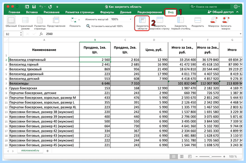Viewport: 246px width, 163px height.
Task: Select column A header
Action: [44, 40]
